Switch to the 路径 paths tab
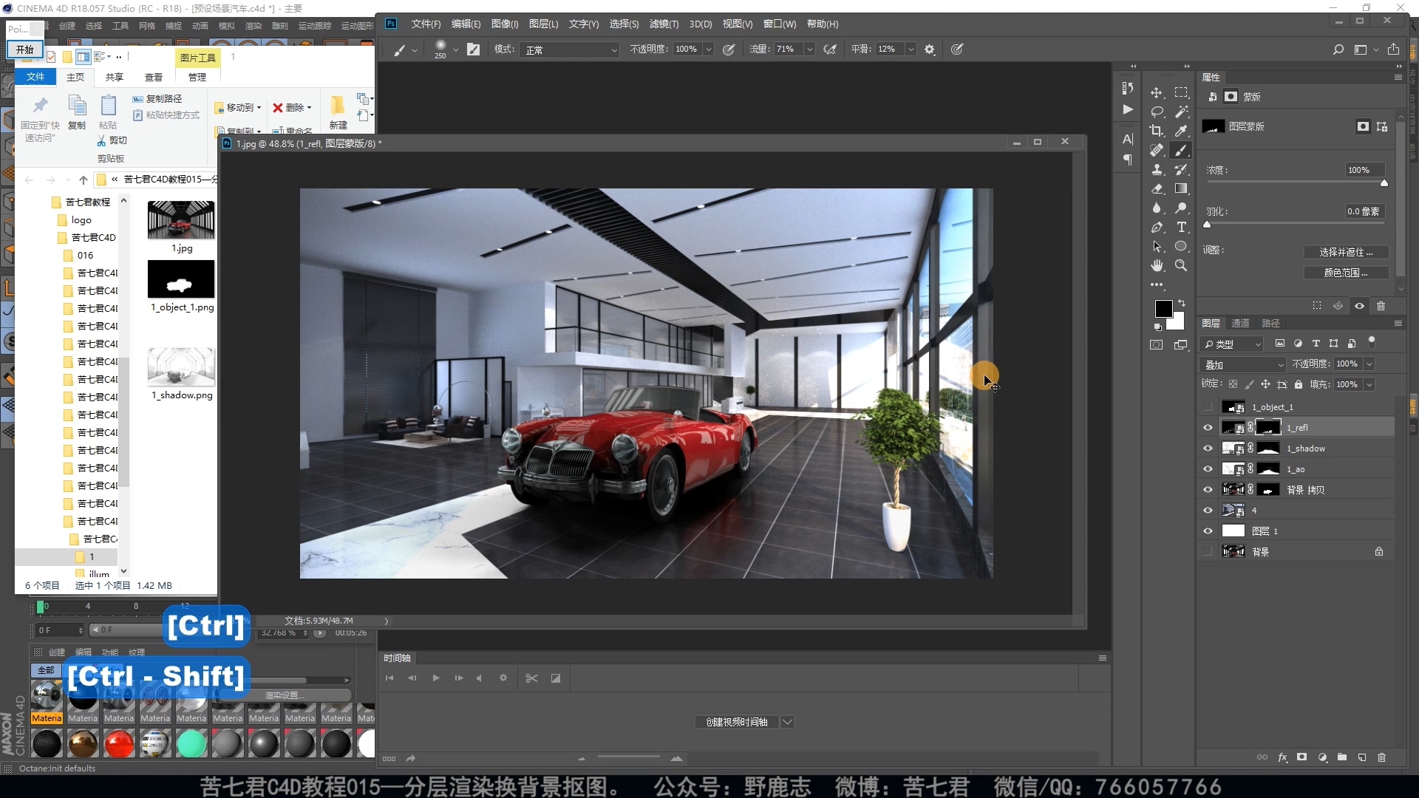The width and height of the screenshot is (1419, 798). pos(1270,323)
